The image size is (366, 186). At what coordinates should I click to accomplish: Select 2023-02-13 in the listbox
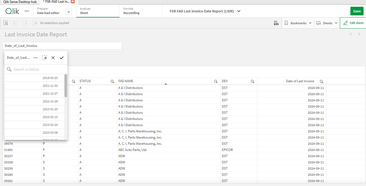(x=34, y=117)
